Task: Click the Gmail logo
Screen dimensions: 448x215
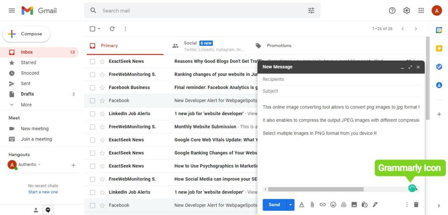Action: click(39, 10)
